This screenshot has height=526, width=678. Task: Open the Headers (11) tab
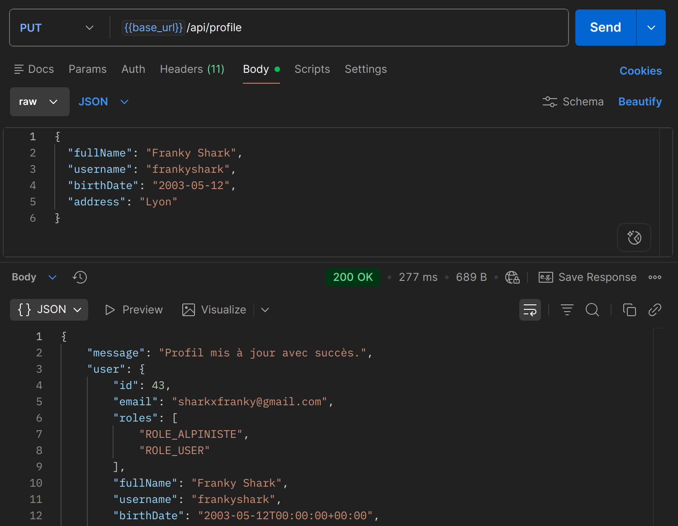192,69
